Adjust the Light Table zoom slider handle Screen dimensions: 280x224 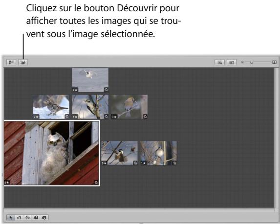point(252,62)
